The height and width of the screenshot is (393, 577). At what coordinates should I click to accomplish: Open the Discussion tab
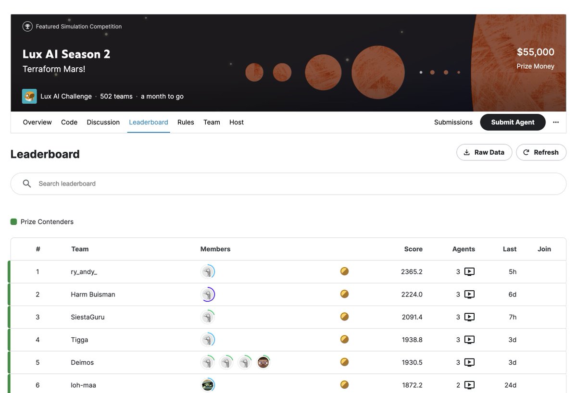[x=103, y=122]
